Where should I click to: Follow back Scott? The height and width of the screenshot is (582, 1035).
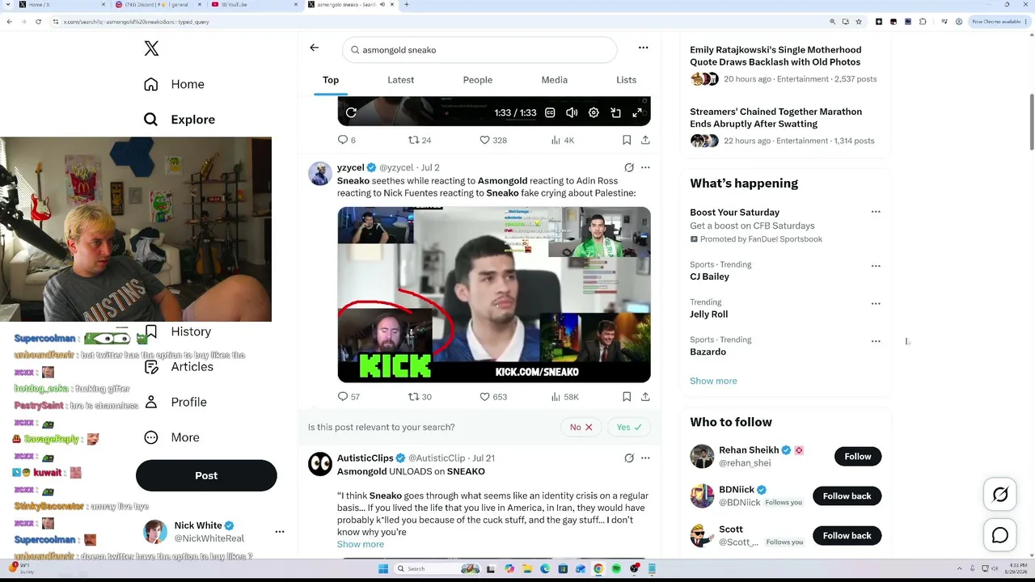pyautogui.click(x=847, y=536)
